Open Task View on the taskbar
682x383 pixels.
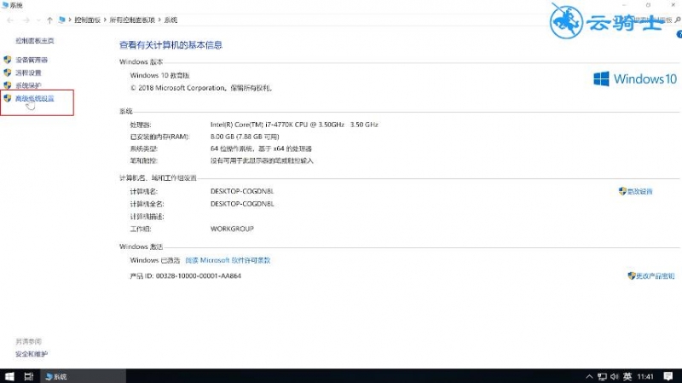click(x=29, y=376)
